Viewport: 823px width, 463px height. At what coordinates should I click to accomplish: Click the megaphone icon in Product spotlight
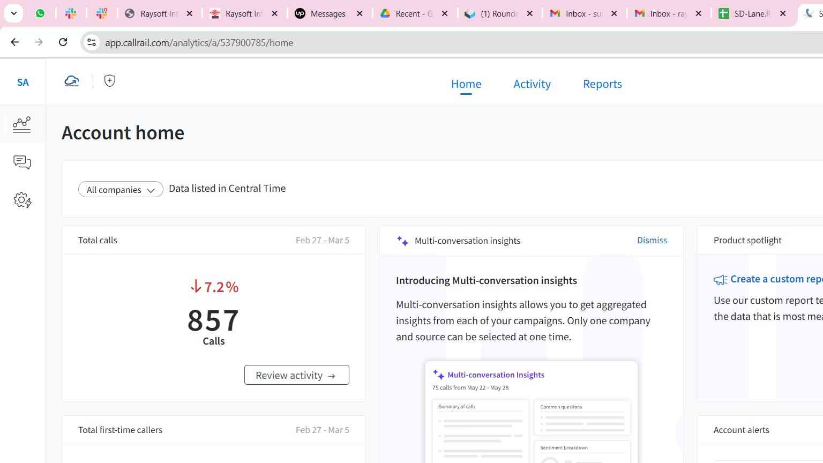click(x=720, y=280)
